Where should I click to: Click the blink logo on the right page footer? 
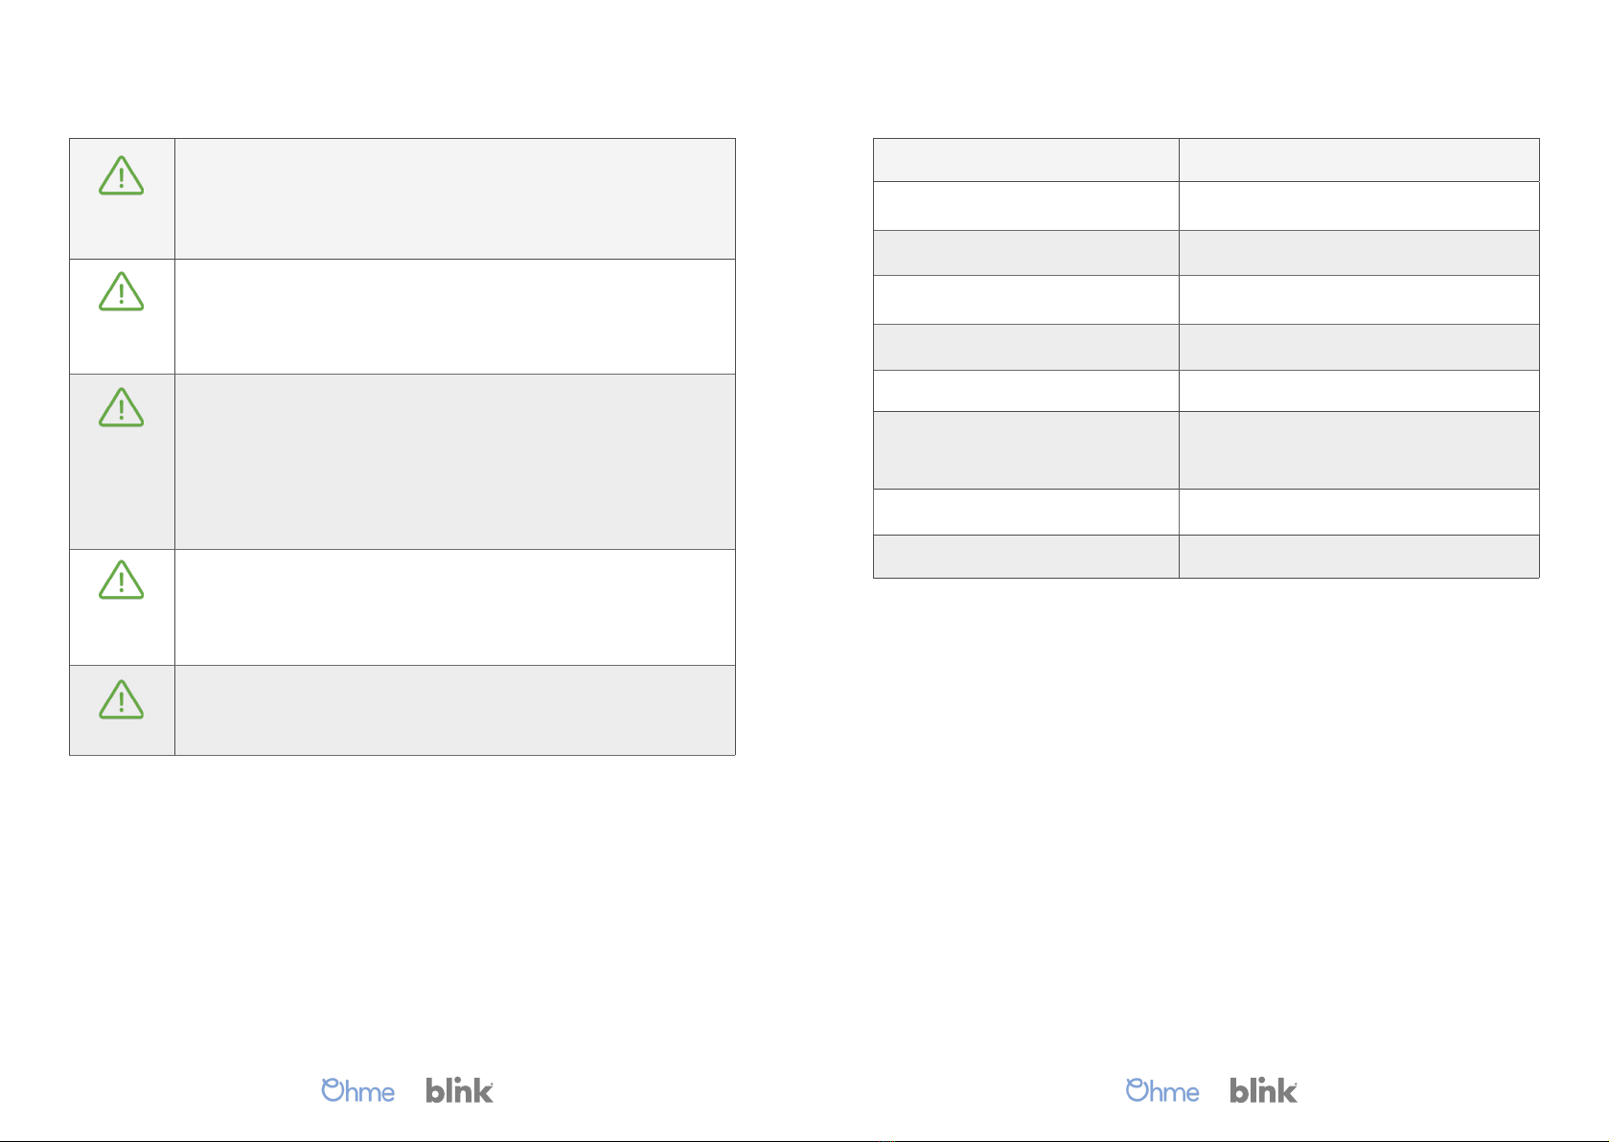coord(1264,1090)
